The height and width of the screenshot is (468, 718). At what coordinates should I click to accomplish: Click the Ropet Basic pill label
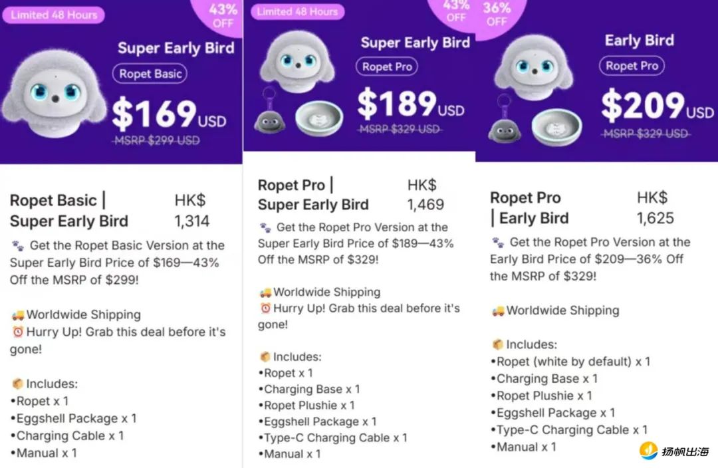pyautogui.click(x=150, y=74)
